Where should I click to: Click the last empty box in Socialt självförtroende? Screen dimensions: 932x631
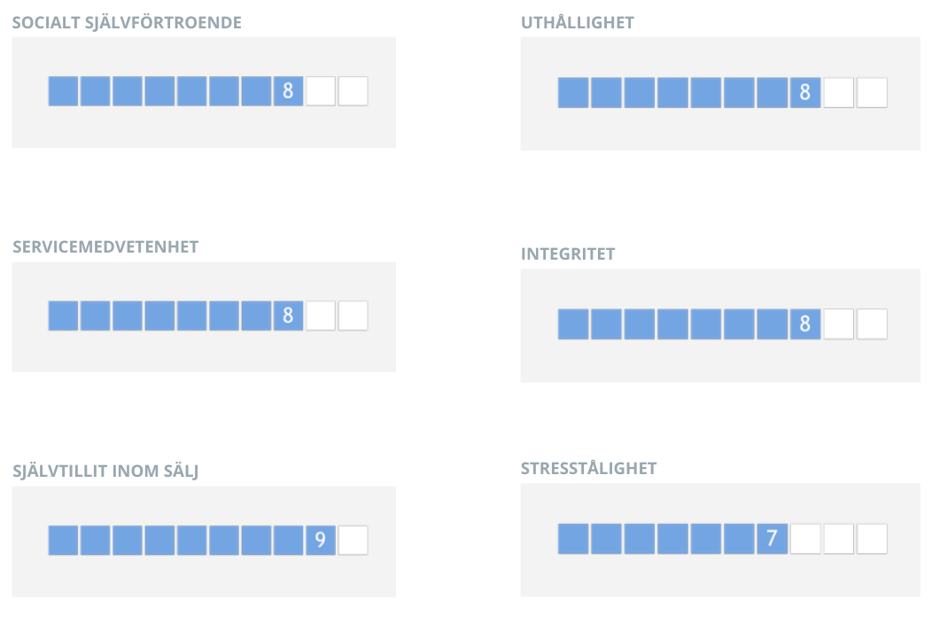353,91
